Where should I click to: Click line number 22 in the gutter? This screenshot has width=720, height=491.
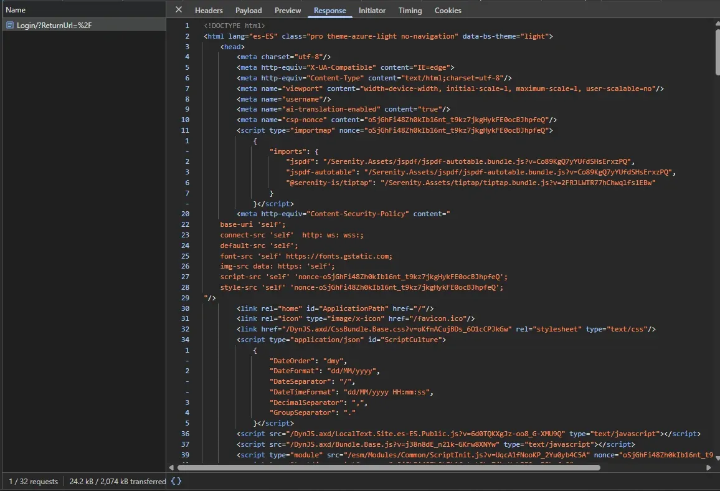click(x=185, y=224)
